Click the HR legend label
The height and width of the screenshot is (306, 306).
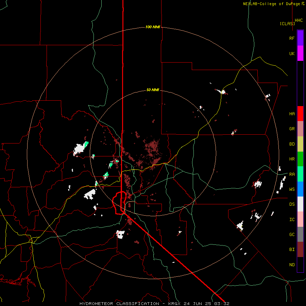292,159
